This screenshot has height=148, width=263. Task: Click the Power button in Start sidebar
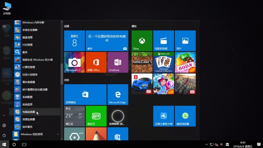click(x=4, y=136)
